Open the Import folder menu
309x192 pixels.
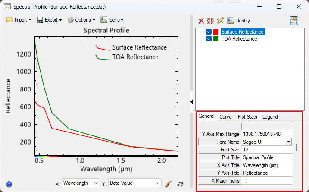(x=19, y=20)
